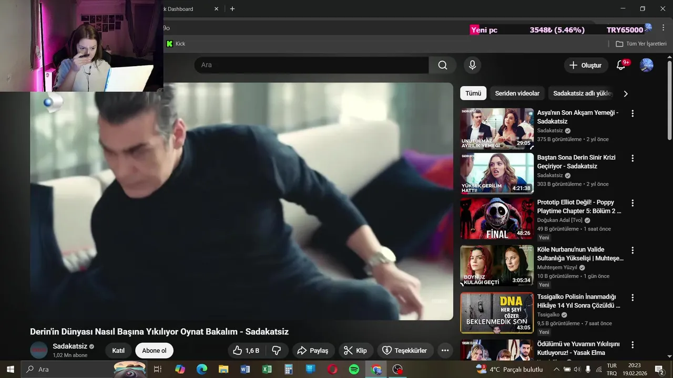Click the Katıl join button
This screenshot has width=673, height=378.
coord(118,351)
